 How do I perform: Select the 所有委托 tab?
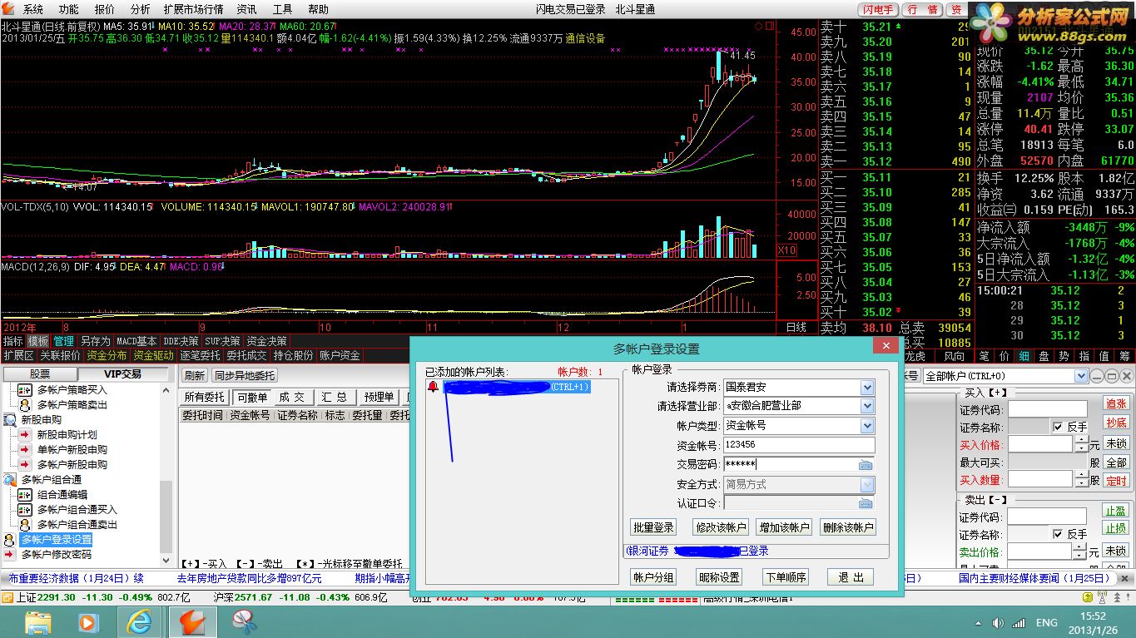point(205,398)
